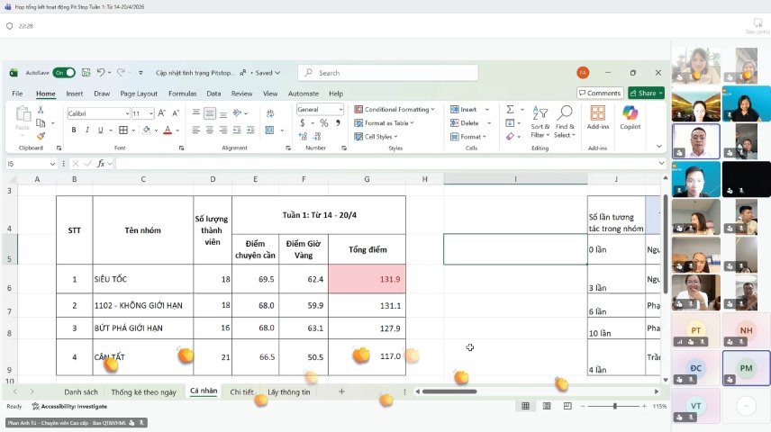Click the Paste clipboard icon
Viewport: 771px width, 432px height.
(x=23, y=114)
